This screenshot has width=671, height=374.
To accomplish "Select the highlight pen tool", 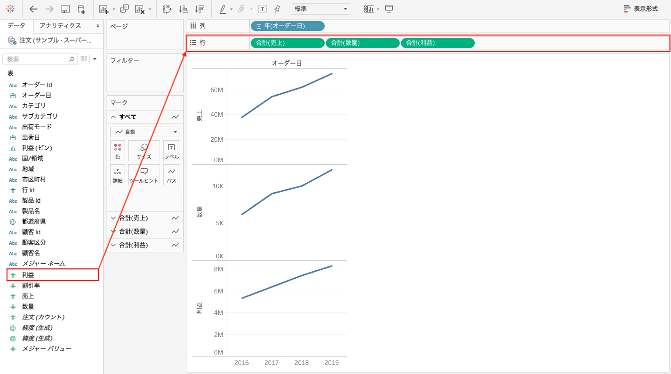I will (x=223, y=9).
